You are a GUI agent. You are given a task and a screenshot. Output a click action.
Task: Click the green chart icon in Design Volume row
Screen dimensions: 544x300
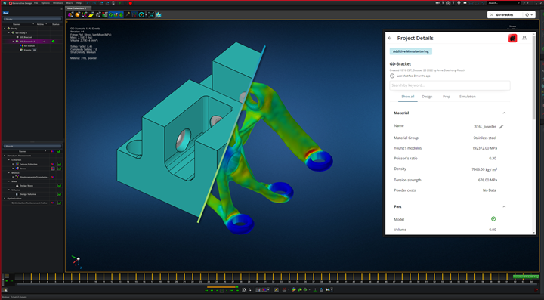(59, 194)
